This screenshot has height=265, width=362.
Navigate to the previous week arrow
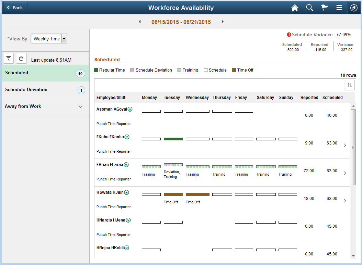pyautogui.click(x=139, y=21)
